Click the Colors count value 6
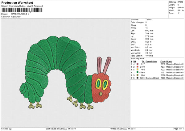Viewport: 185px width, 131px height. pyautogui.click(x=178, y=5)
